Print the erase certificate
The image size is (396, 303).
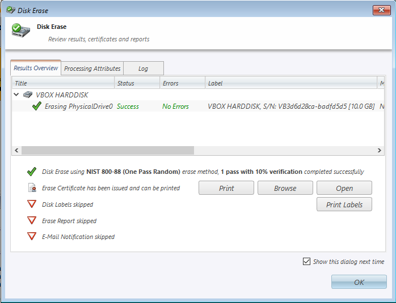coord(226,188)
